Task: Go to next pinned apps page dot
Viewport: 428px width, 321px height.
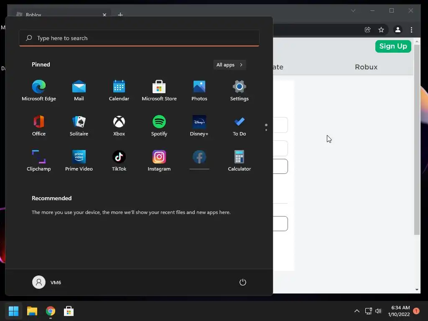Action: pyautogui.click(x=266, y=130)
